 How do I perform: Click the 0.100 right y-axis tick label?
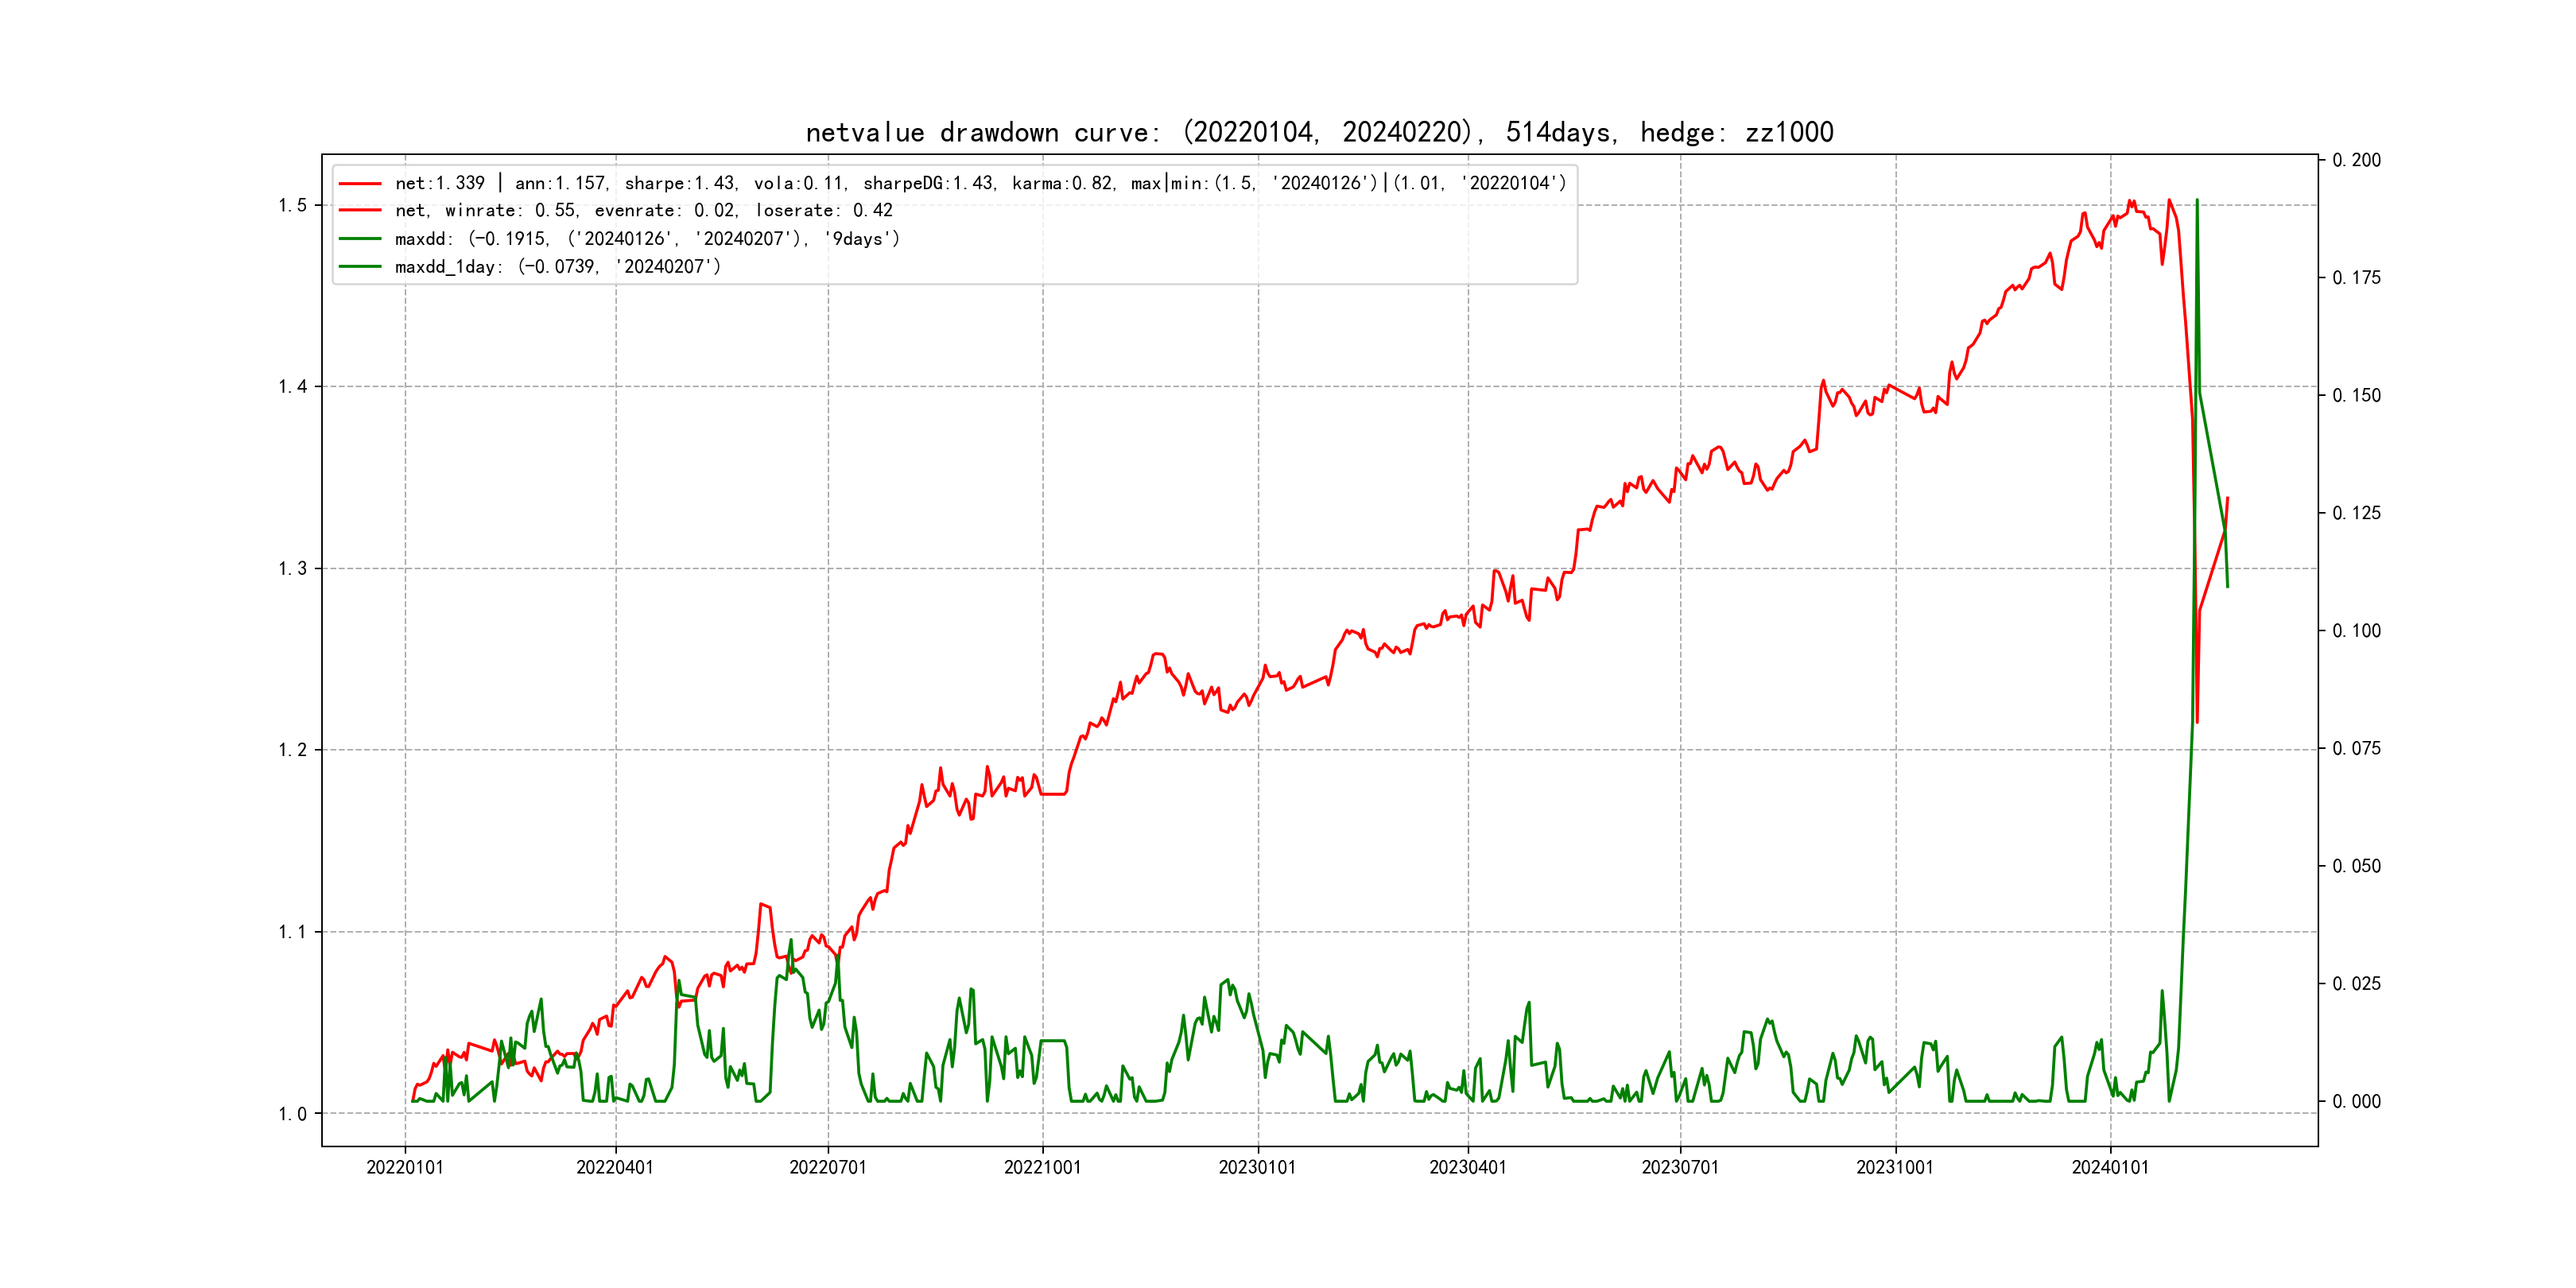pos(2356,631)
